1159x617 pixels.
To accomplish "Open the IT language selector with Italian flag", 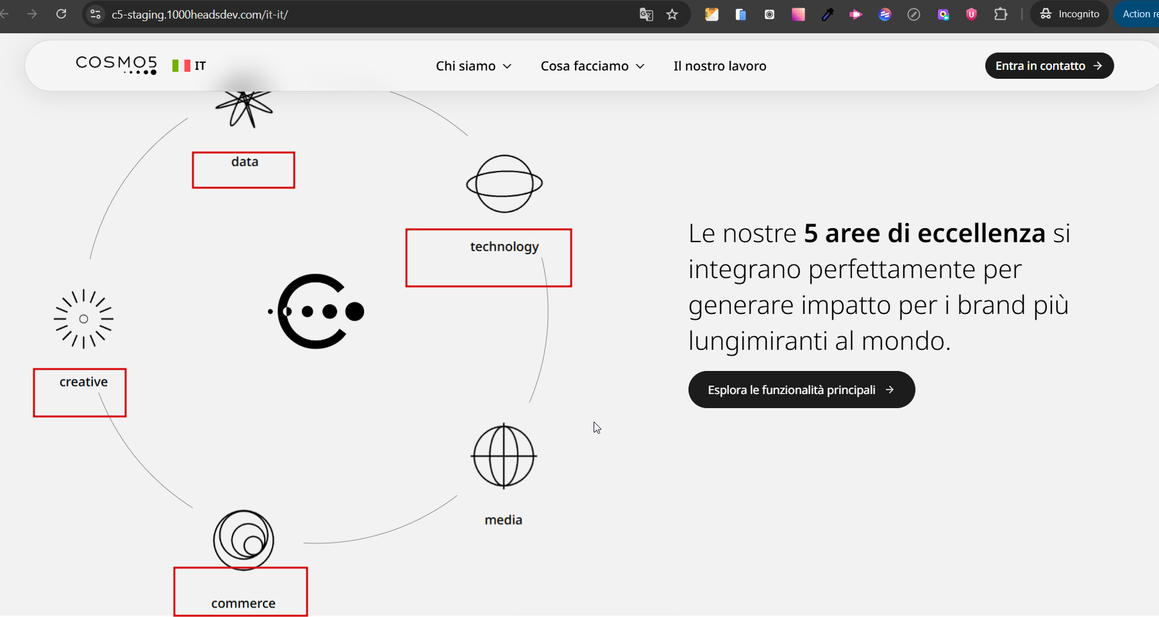I will 189,65.
